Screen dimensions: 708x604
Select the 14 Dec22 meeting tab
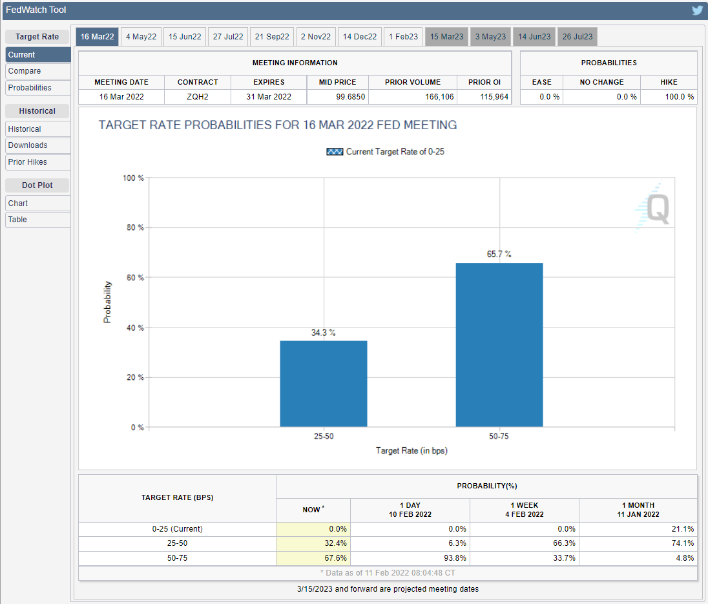coord(360,37)
